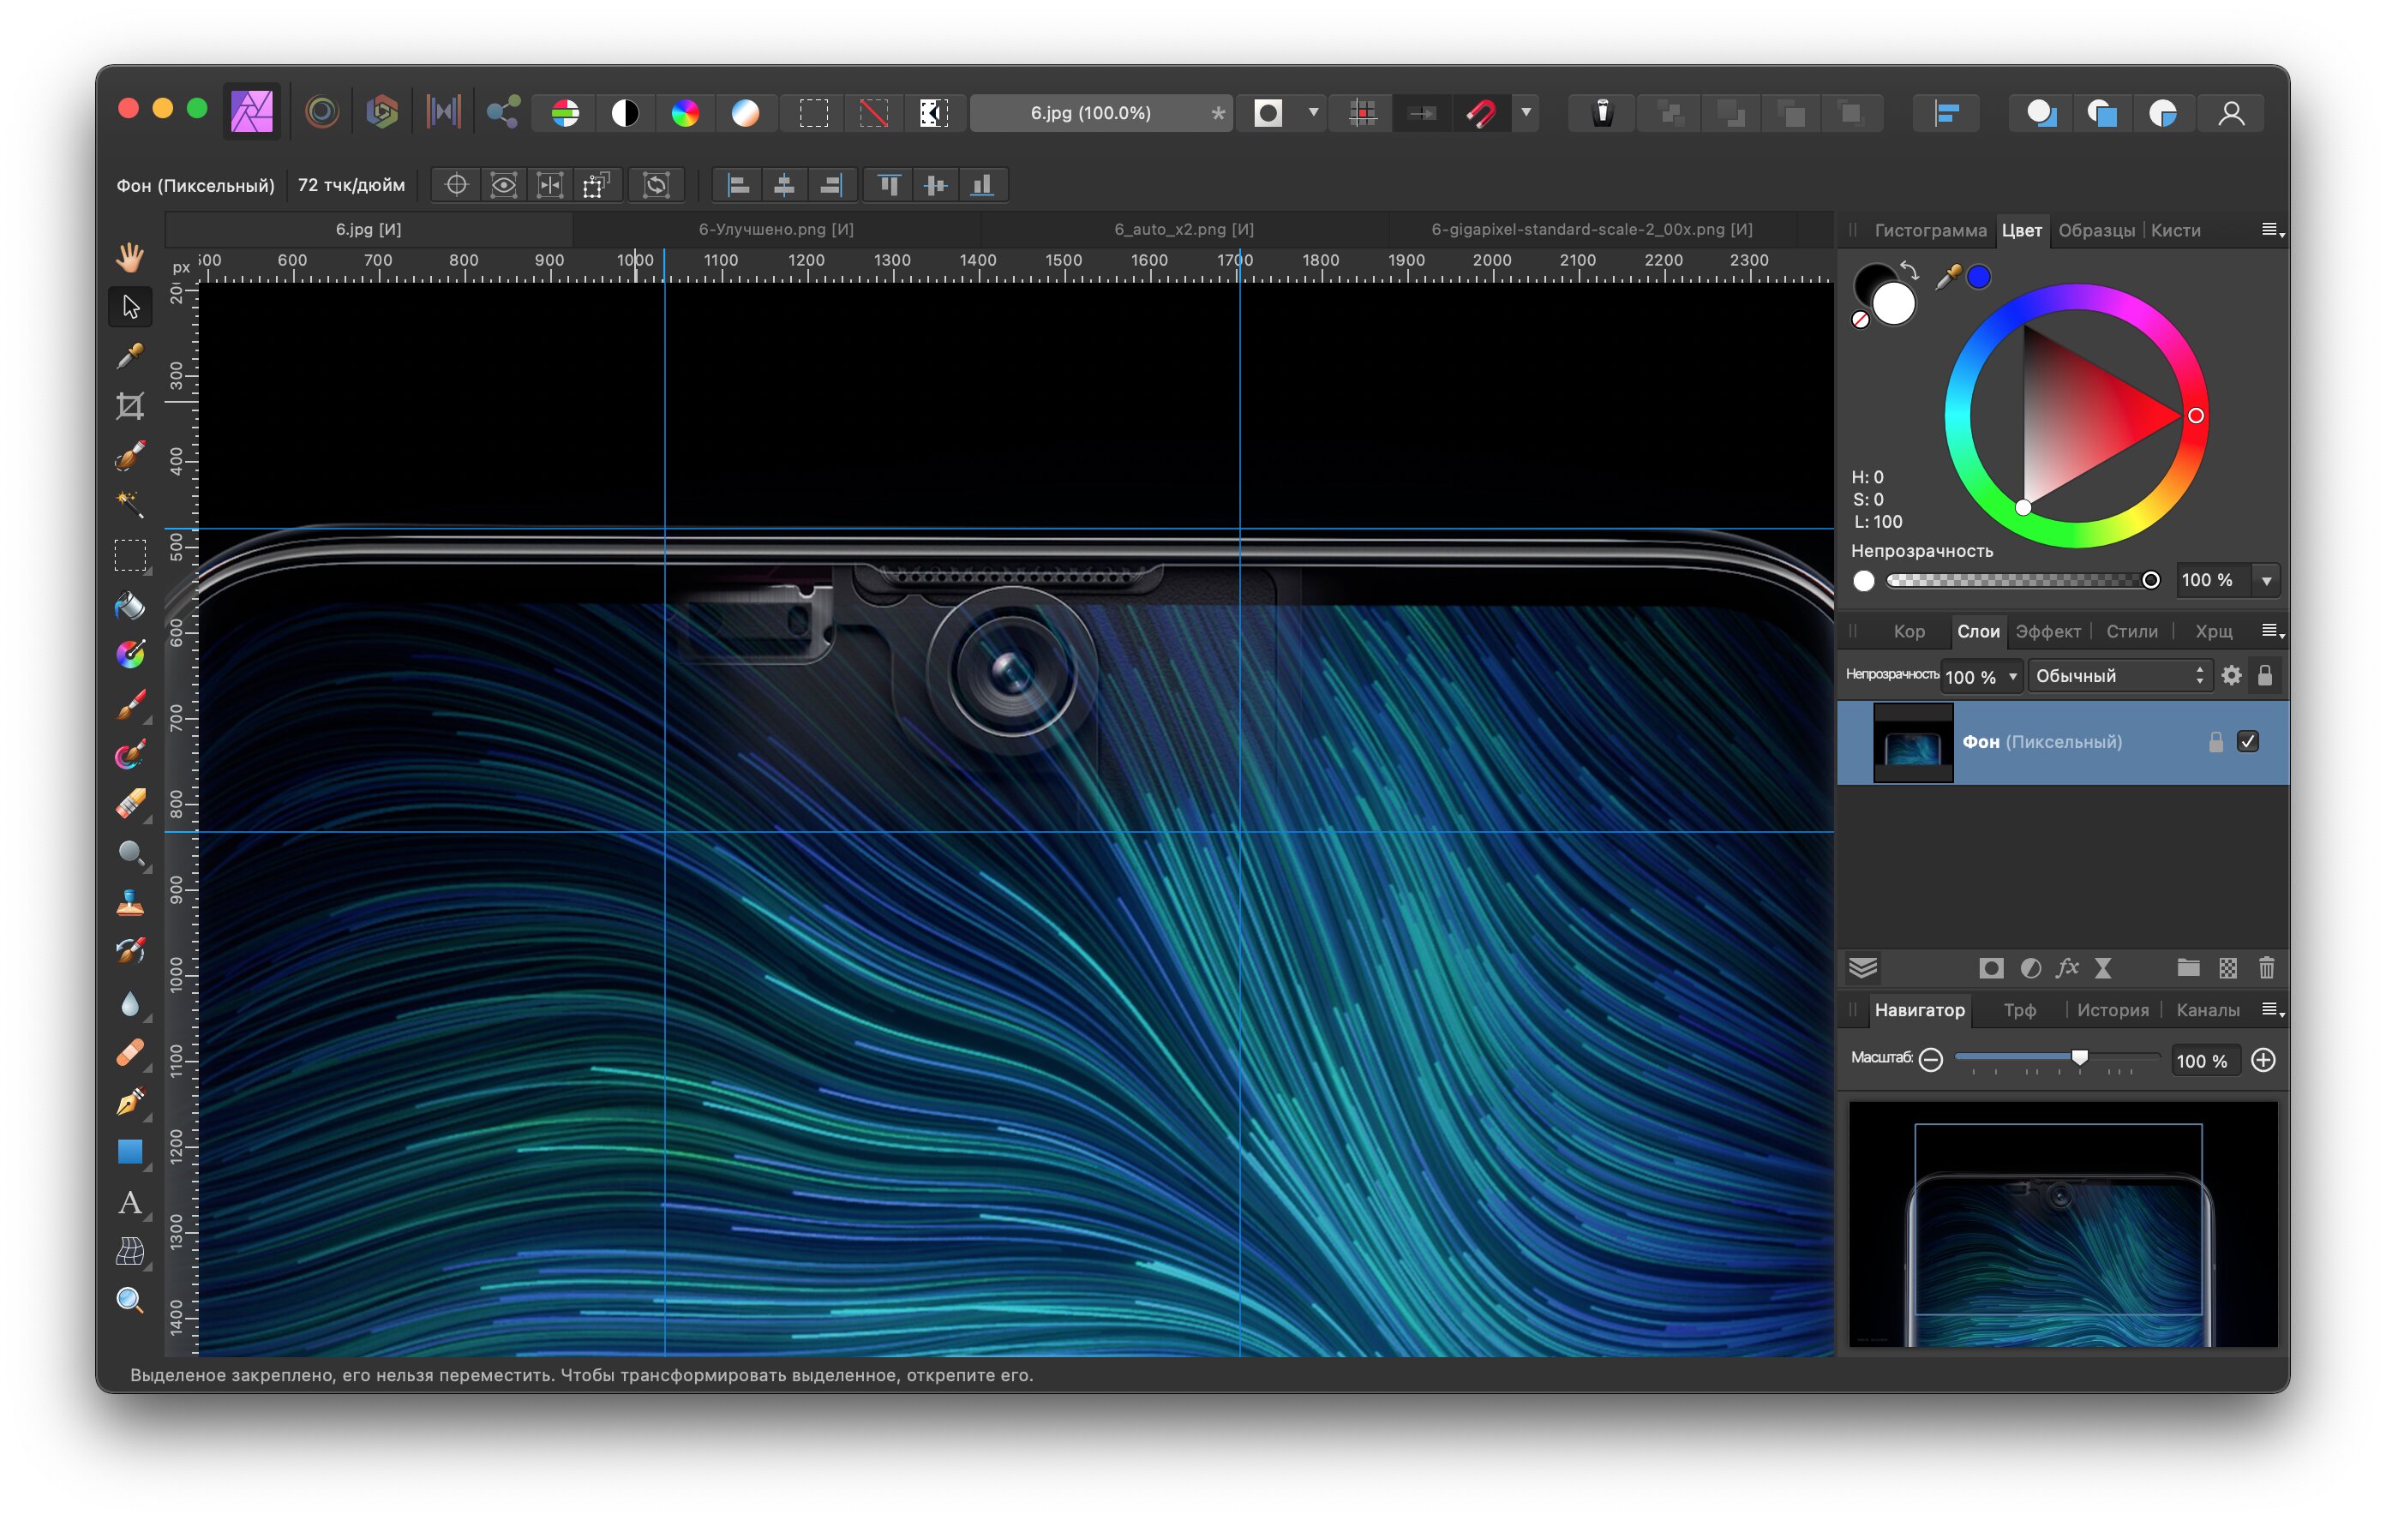Apply Auto Colours from toolbar
The width and height of the screenshot is (2386, 1520).
[x=685, y=113]
